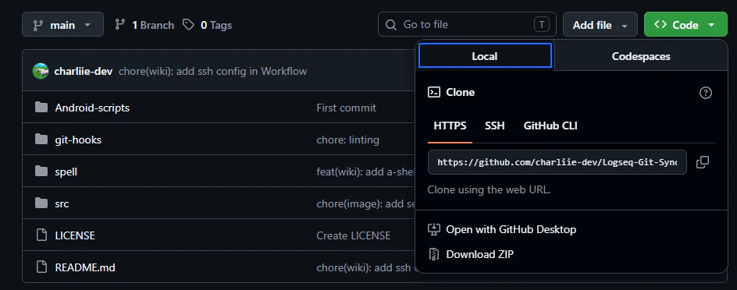This screenshot has height=290, width=737.
Task: Toggle the green Code dropdown button
Action: (685, 25)
